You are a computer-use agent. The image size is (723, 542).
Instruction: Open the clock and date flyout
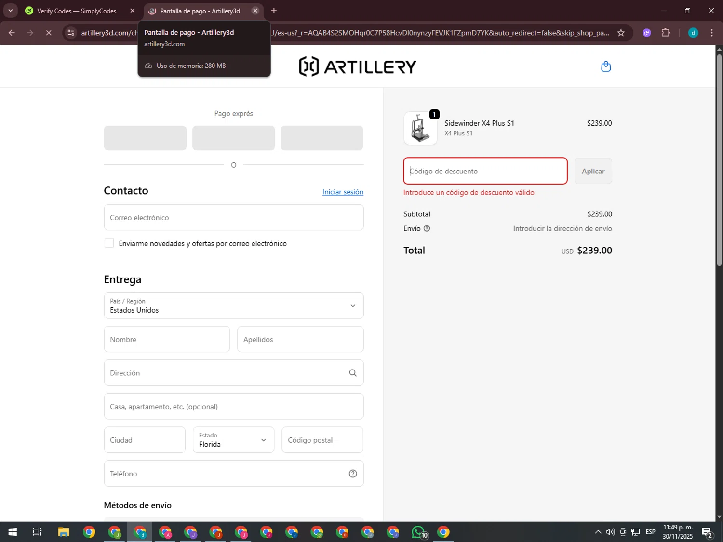[x=678, y=532]
